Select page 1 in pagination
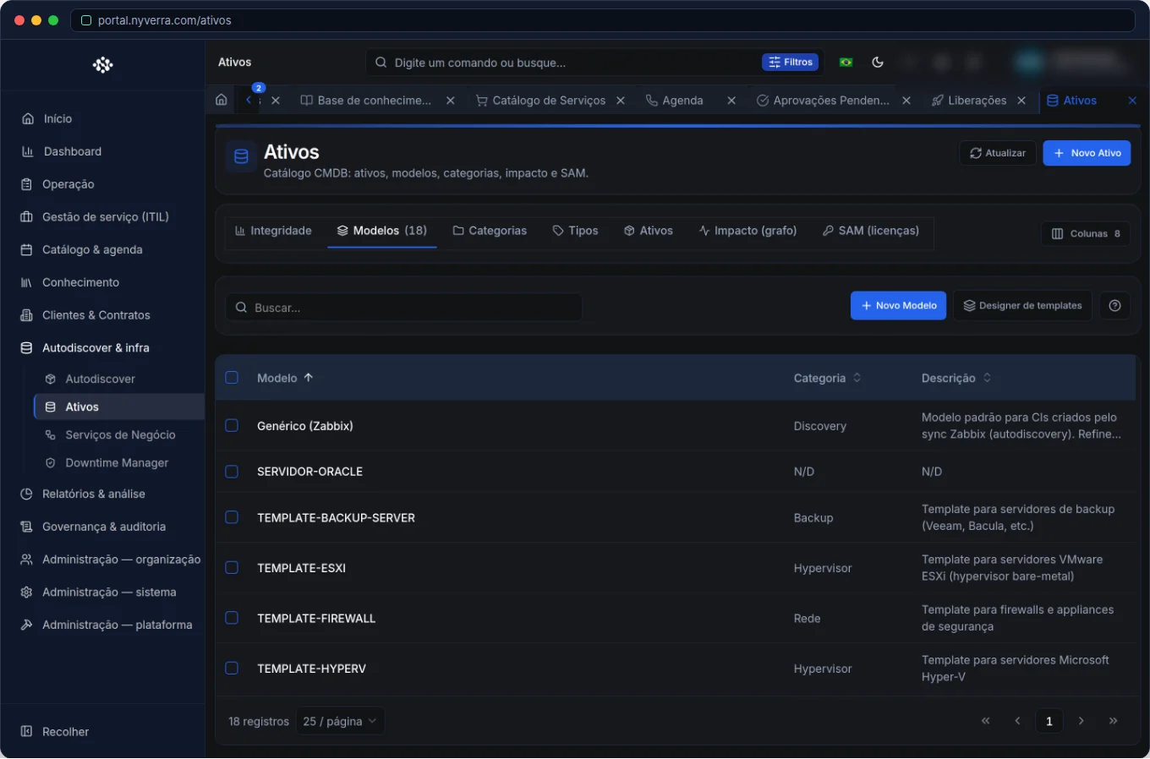Viewport: 1150px width, 759px height. [1049, 721]
